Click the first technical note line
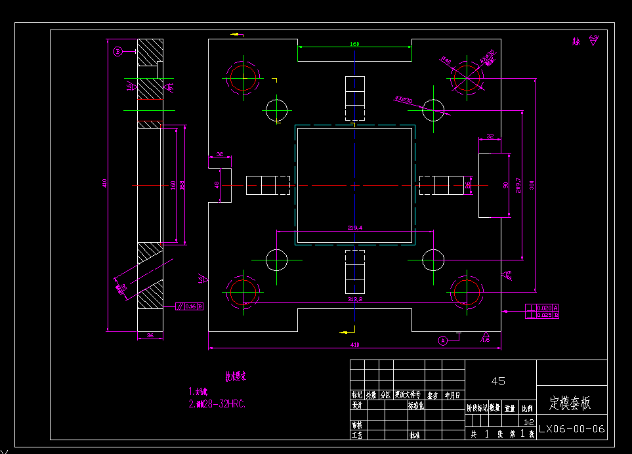Image resolution: width=632 pixels, height=454 pixels. tap(198, 392)
